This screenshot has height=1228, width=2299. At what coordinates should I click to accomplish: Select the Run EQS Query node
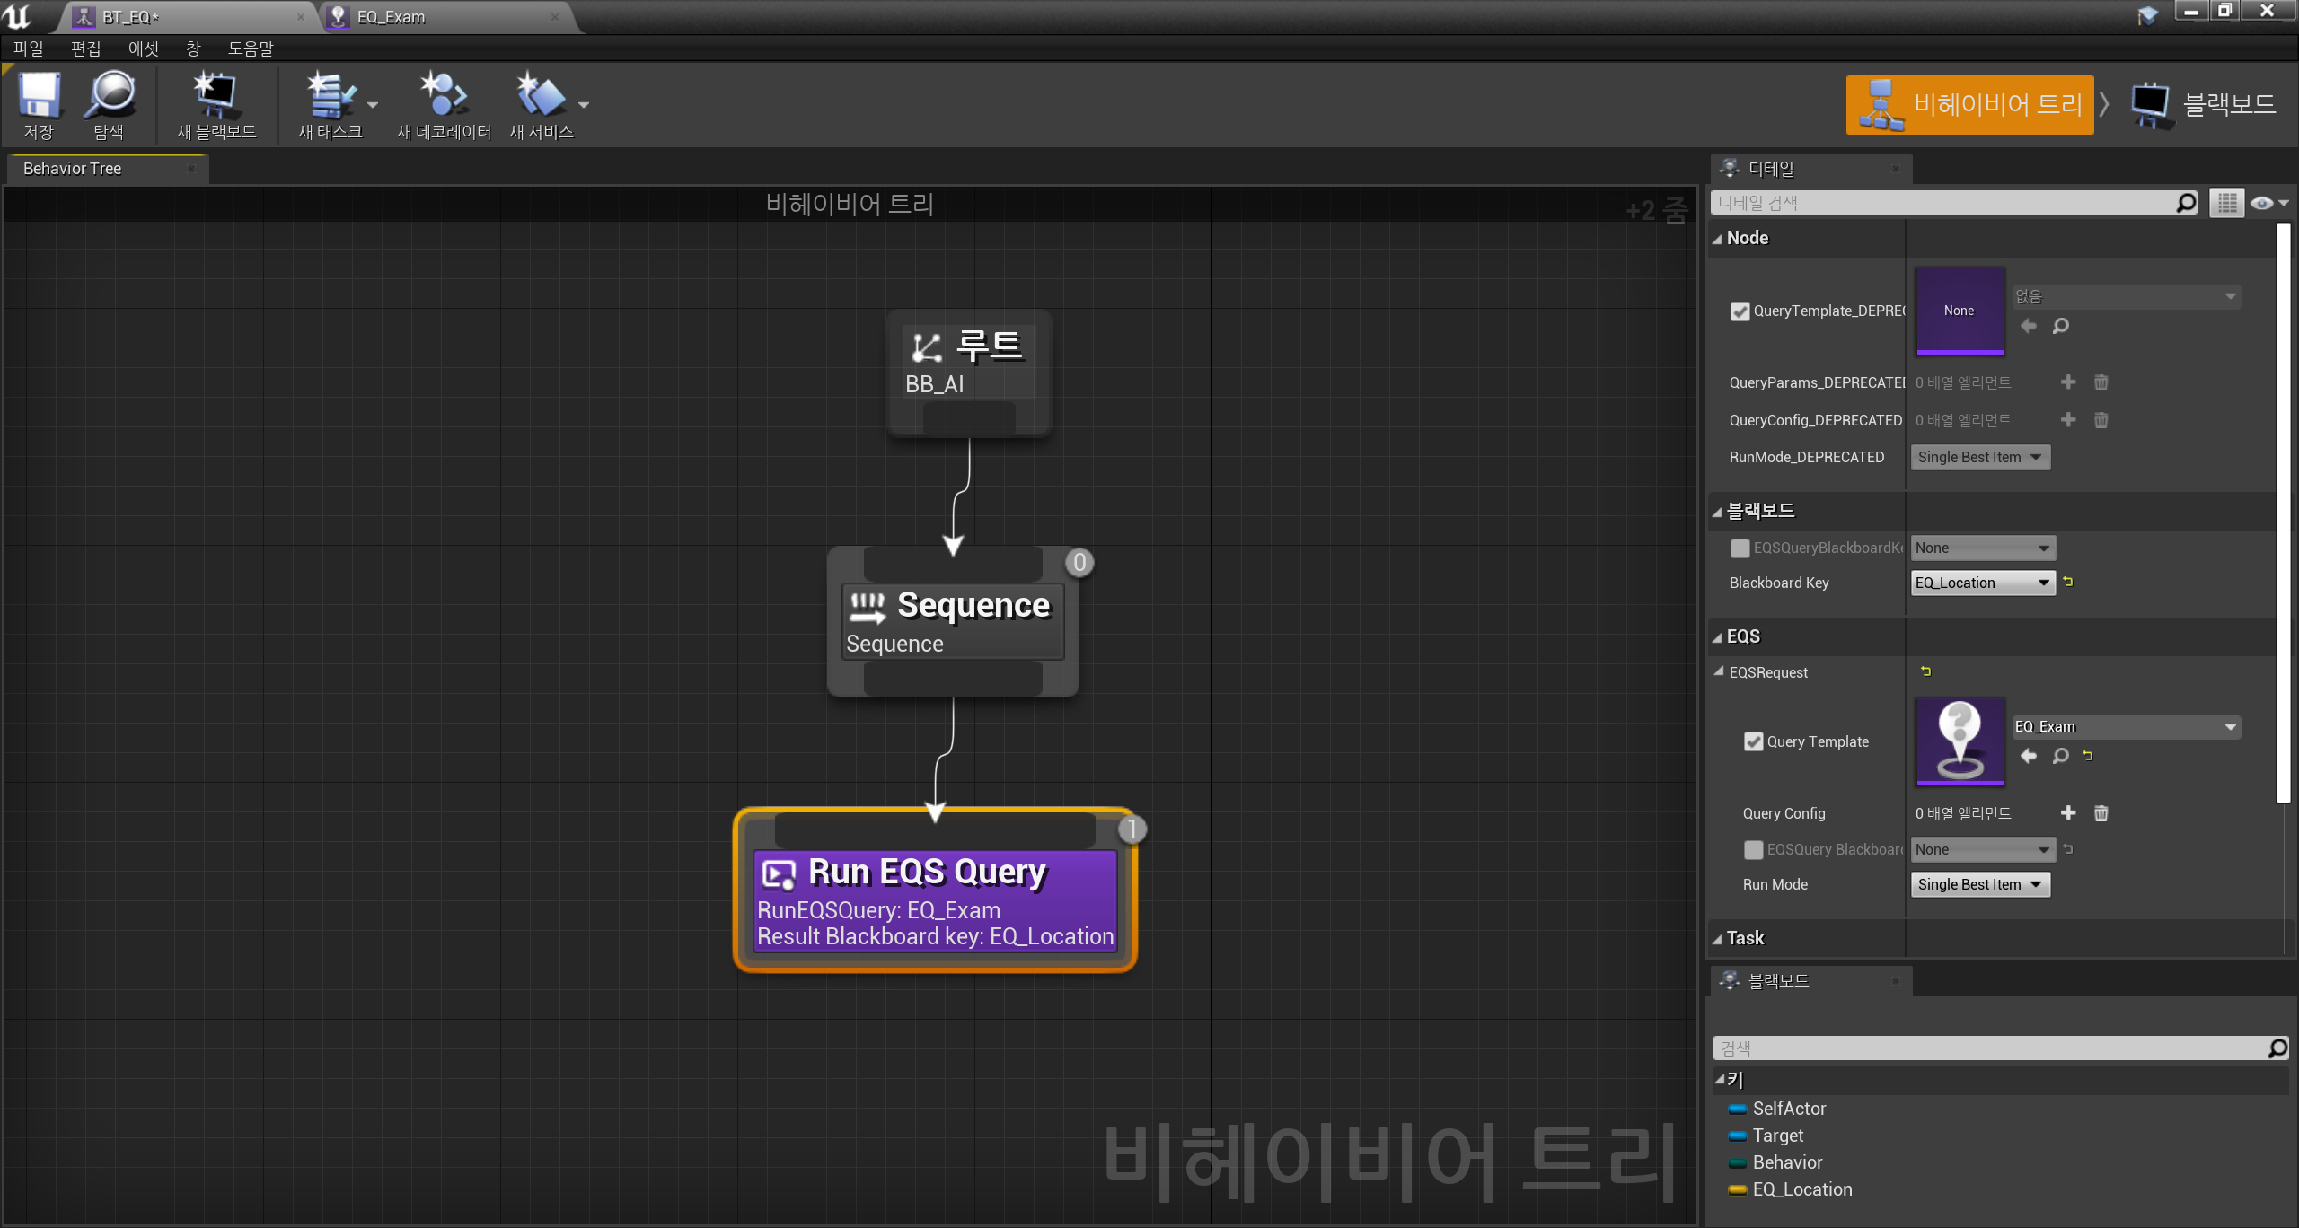935,898
